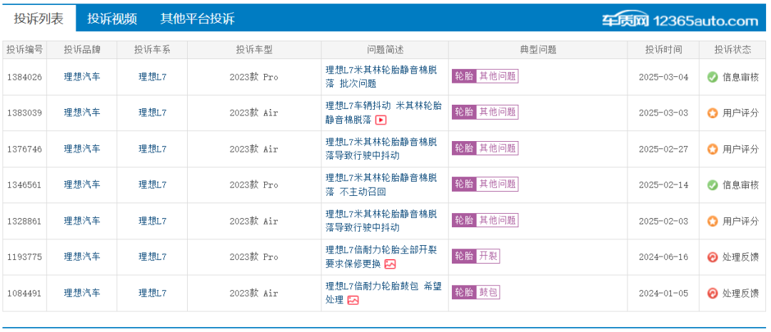Select complaint number 1376746

(x=24, y=150)
